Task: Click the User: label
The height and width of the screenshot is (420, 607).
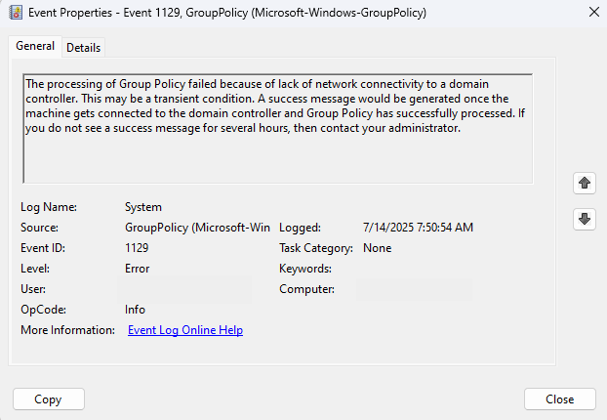Action: click(33, 289)
